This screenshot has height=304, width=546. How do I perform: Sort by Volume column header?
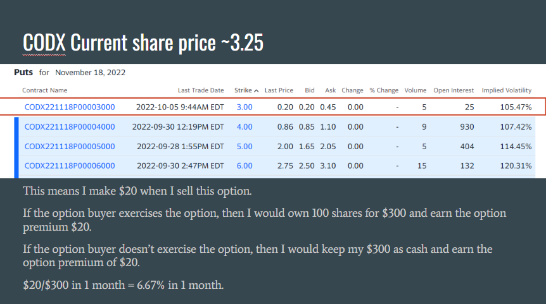click(x=416, y=90)
